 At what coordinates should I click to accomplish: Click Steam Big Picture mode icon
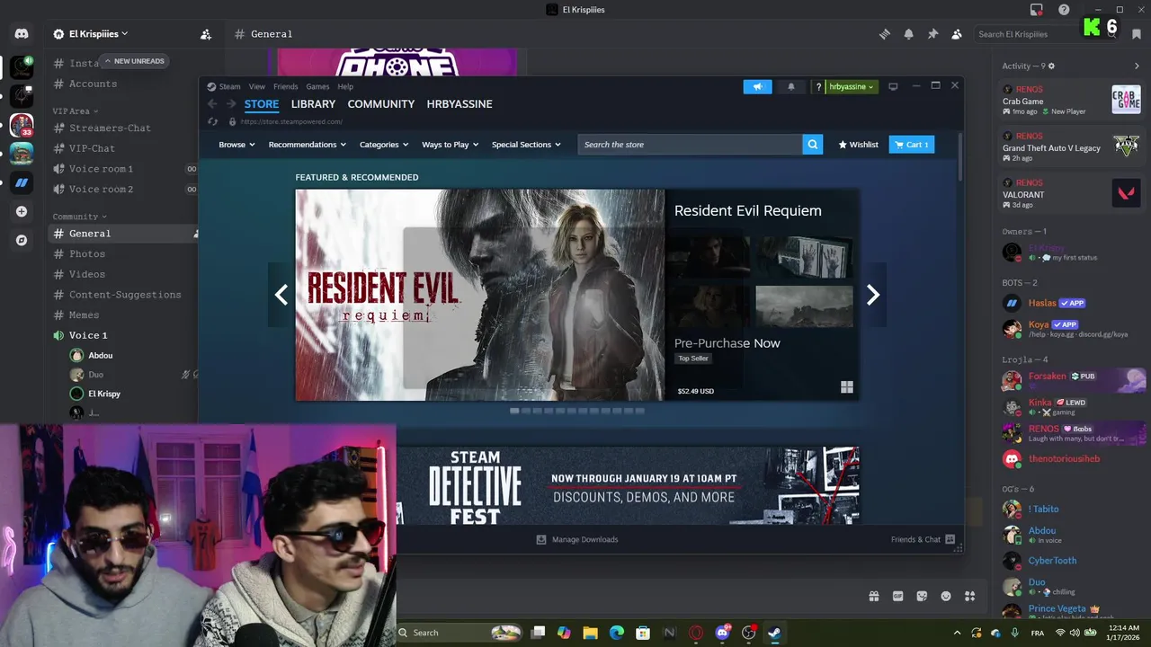point(893,86)
